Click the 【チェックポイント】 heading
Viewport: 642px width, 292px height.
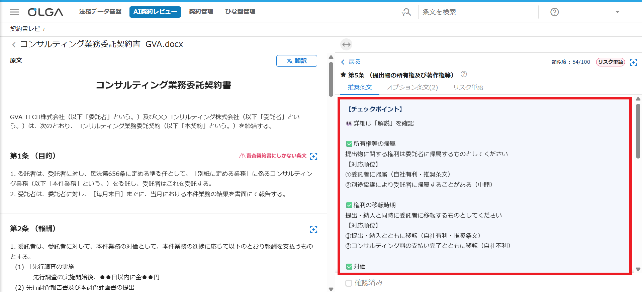click(375, 109)
